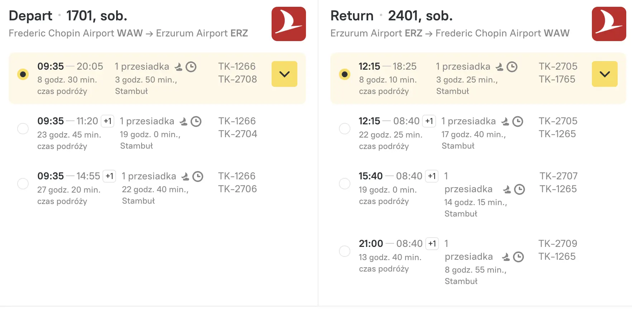Screen dimensions: 632x313
Task: Select the 09:35–14:55 departure flight radio
Action: tap(23, 184)
